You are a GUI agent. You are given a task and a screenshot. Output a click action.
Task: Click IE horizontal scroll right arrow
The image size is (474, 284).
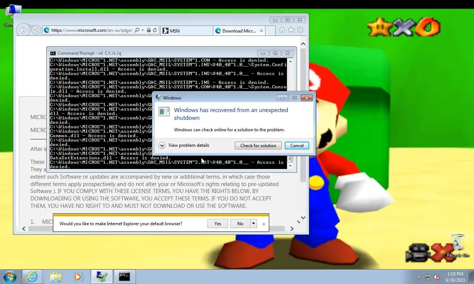click(x=292, y=229)
